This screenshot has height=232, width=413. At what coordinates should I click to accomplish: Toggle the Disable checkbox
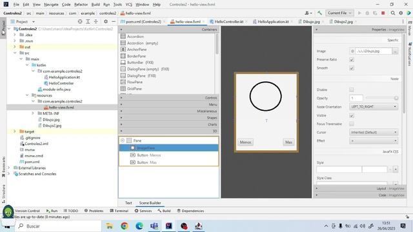tap(352, 90)
